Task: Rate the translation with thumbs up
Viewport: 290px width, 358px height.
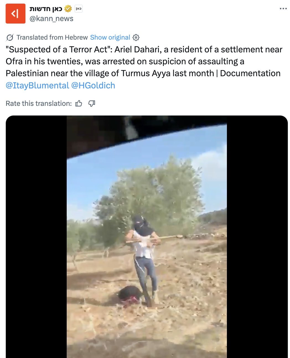Action: [x=79, y=103]
